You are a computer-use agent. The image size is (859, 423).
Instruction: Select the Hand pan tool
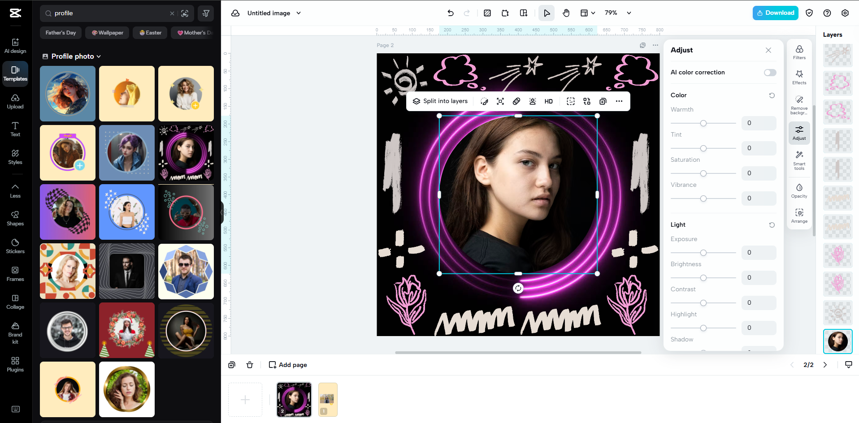click(566, 13)
